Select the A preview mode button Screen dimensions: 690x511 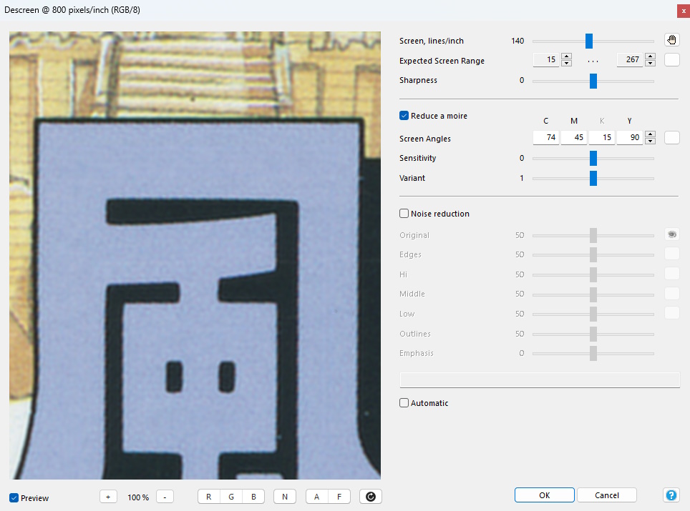(x=316, y=497)
